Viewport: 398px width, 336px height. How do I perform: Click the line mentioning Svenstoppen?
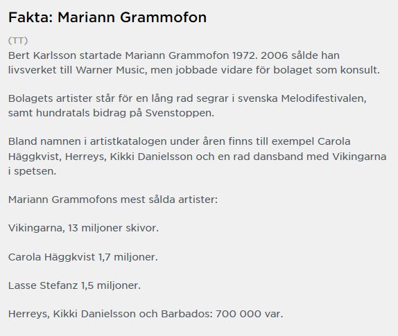[x=111, y=113]
